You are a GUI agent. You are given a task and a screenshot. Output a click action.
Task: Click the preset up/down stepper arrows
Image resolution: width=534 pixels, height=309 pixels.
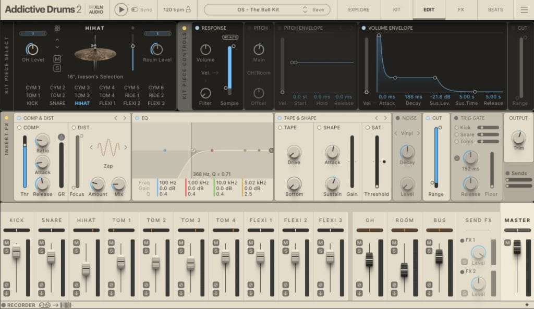click(x=305, y=9)
